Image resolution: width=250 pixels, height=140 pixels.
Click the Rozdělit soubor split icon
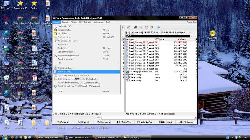coord(55,68)
